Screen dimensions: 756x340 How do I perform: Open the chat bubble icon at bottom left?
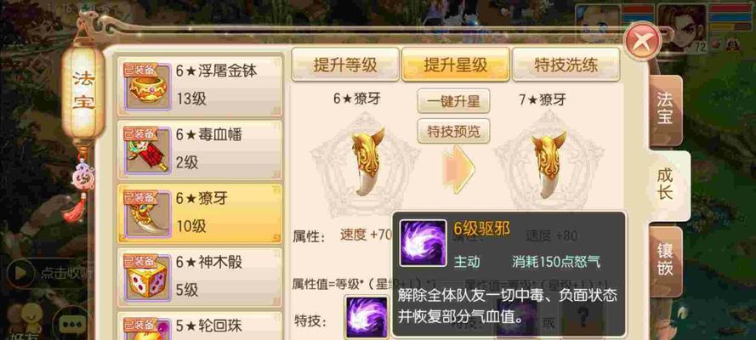point(72,324)
